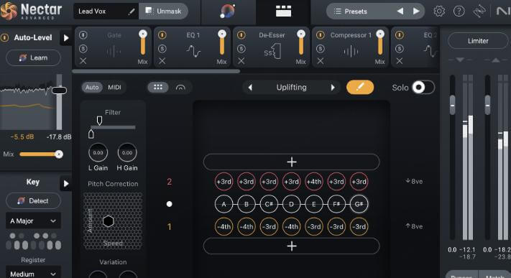Screen dimensions: 511x278
Task: Go to the previous harmony preset
Action: pos(250,88)
